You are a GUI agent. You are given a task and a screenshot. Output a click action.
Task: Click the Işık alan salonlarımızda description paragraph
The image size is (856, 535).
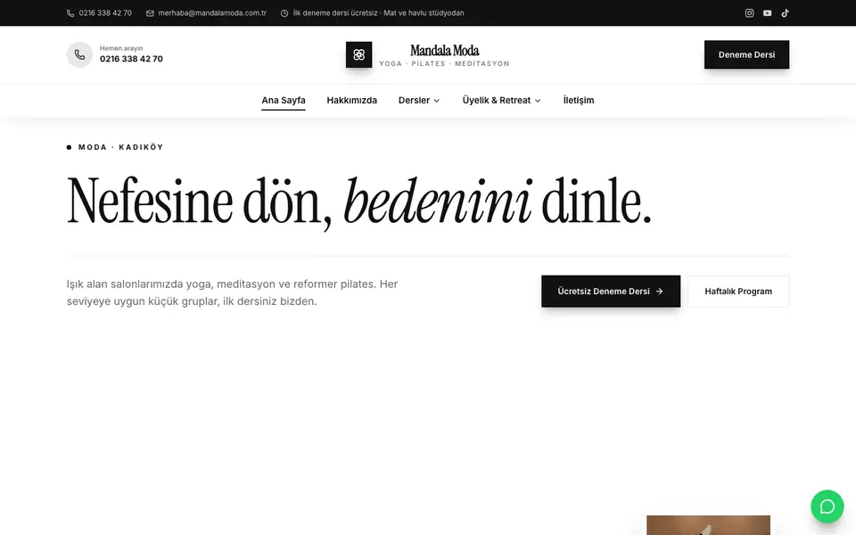coord(232,292)
